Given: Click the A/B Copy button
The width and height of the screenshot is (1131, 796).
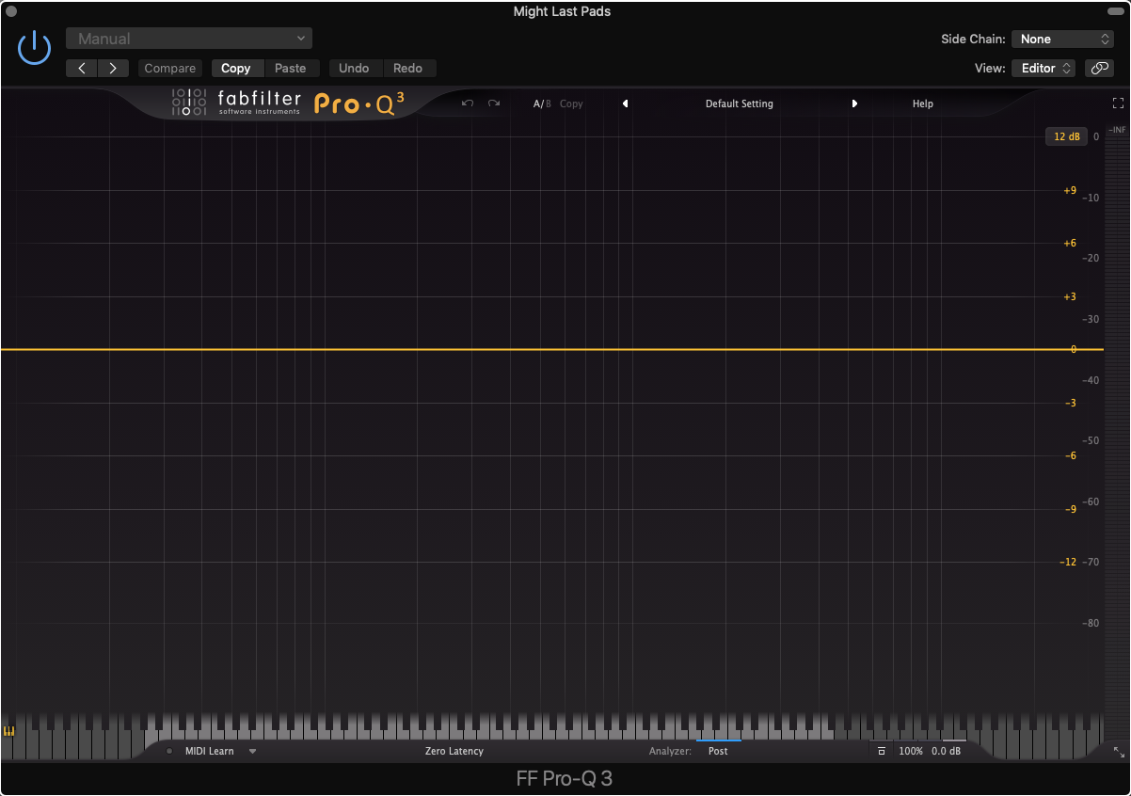Looking at the screenshot, I should tap(571, 103).
